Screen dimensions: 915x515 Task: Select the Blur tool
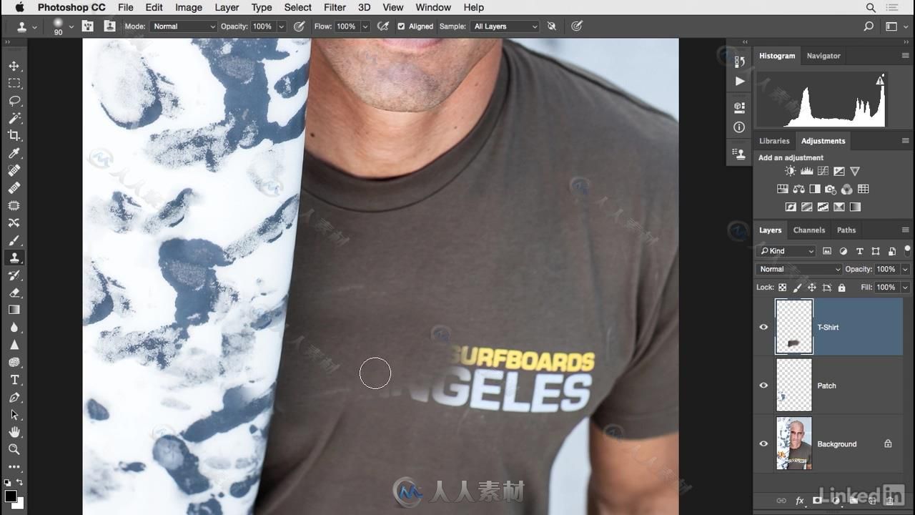[14, 328]
